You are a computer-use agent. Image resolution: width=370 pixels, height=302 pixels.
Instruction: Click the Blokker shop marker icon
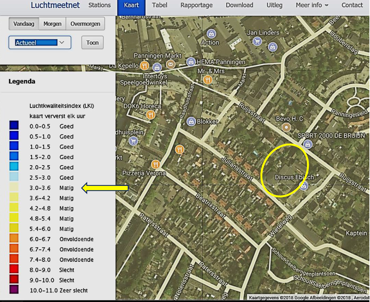(x=191, y=122)
